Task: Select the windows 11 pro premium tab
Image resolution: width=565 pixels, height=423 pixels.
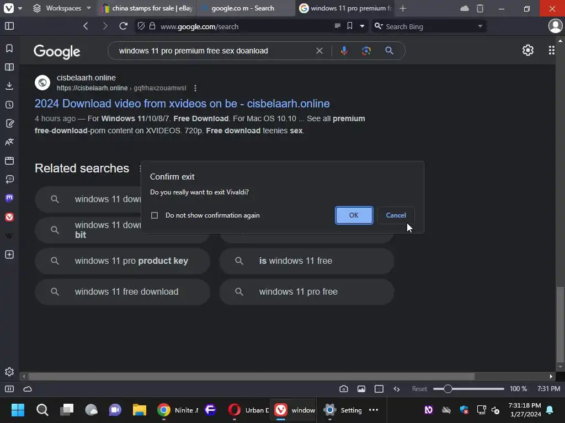Action: (x=345, y=8)
